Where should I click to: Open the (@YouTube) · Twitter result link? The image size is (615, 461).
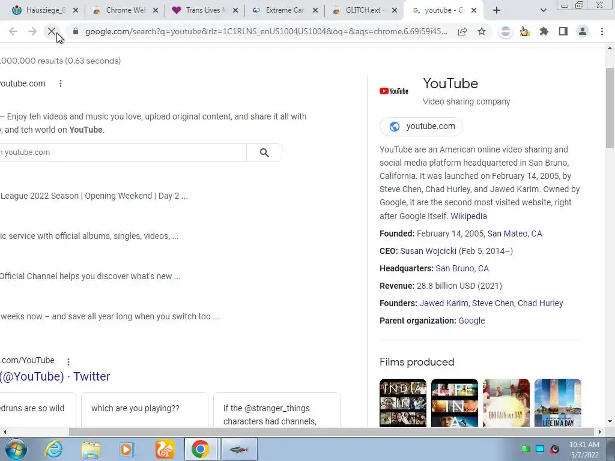[x=55, y=376]
